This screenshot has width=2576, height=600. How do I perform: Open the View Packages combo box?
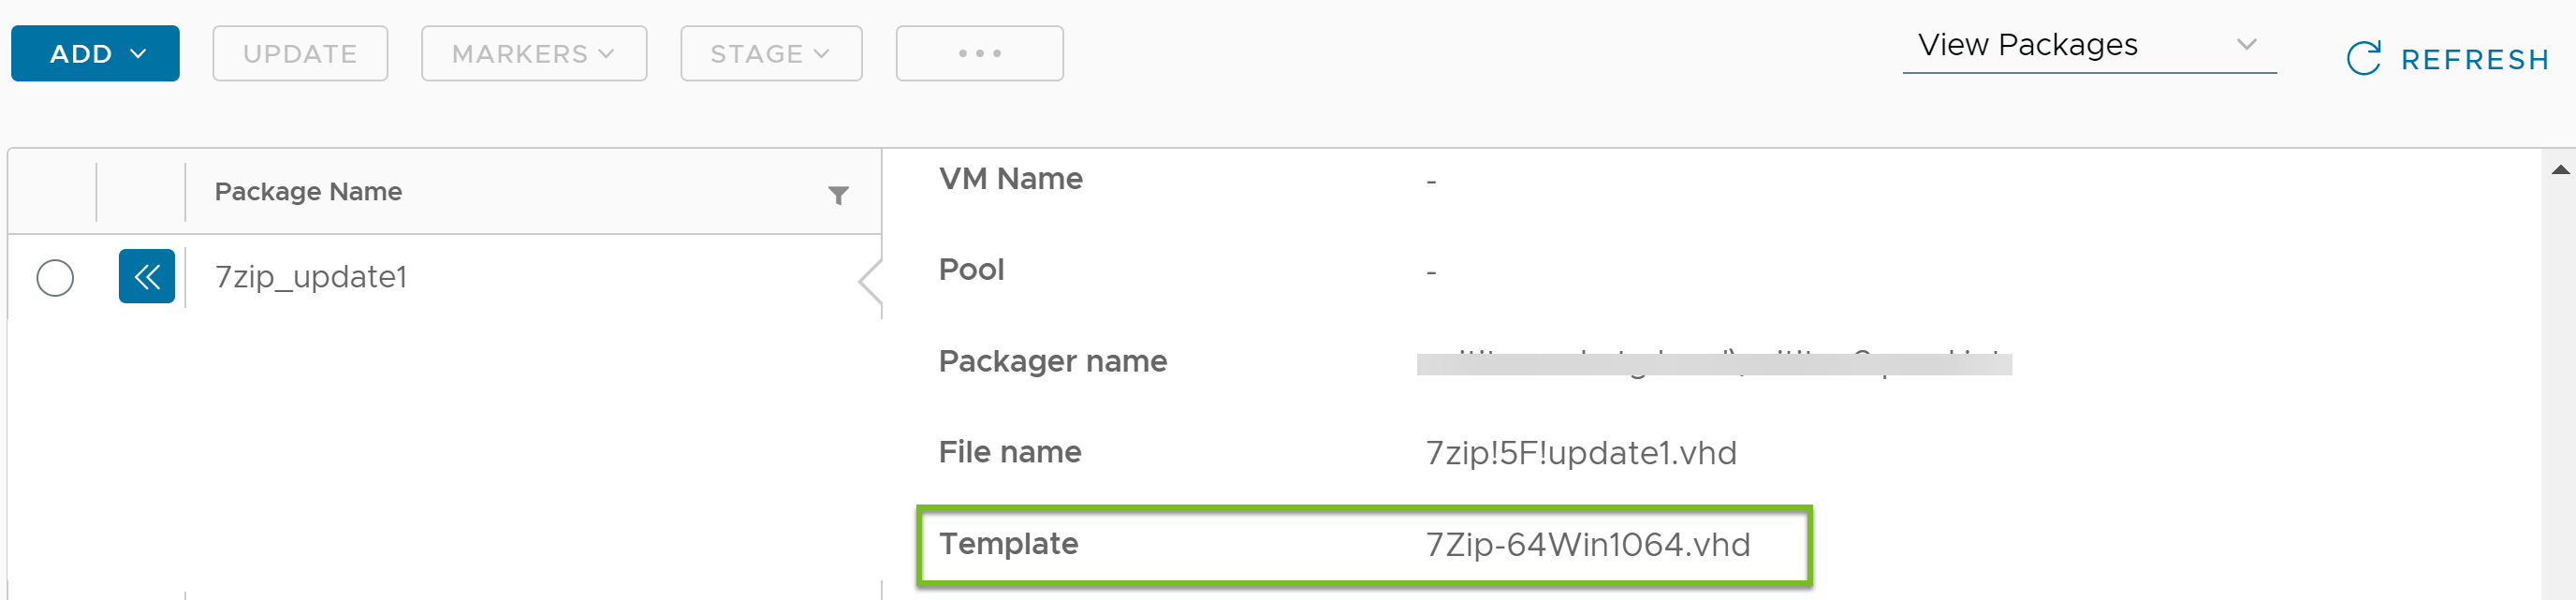(x=2089, y=46)
